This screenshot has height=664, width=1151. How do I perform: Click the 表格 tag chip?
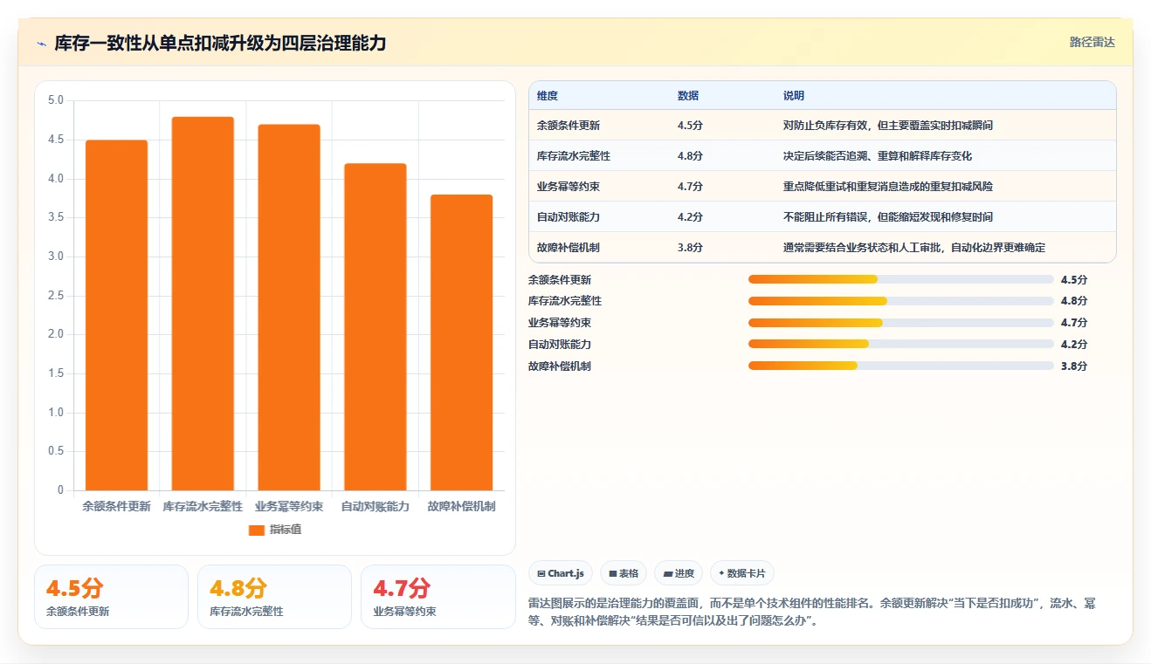[x=624, y=573]
